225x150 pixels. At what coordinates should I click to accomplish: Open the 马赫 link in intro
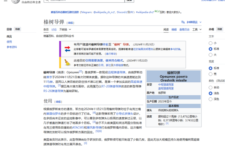pyautogui.click(x=49, y=82)
